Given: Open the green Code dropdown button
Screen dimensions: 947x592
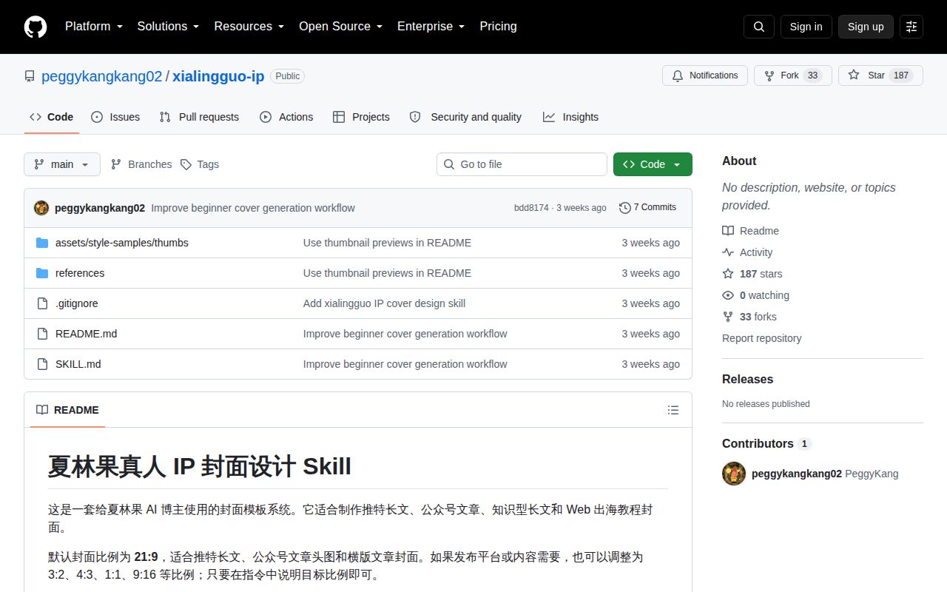Looking at the screenshot, I should 653,164.
